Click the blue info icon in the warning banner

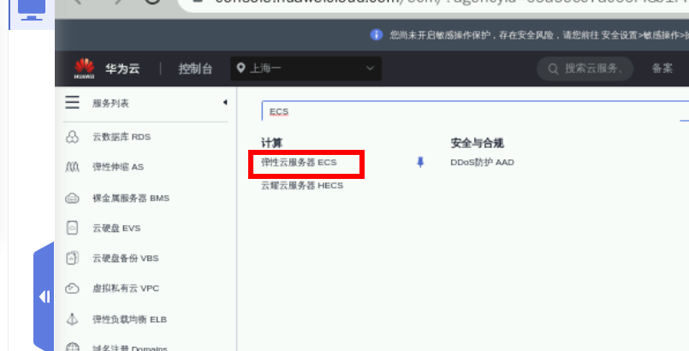pos(376,35)
